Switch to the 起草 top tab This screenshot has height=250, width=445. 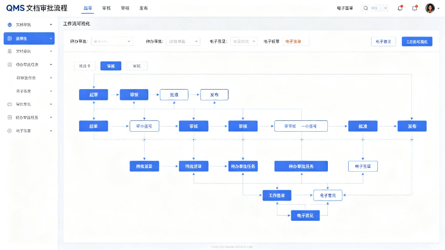[x=87, y=8]
